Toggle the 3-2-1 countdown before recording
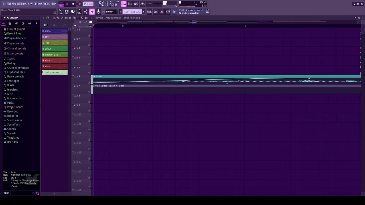The image size is (365, 205). click(130, 4)
